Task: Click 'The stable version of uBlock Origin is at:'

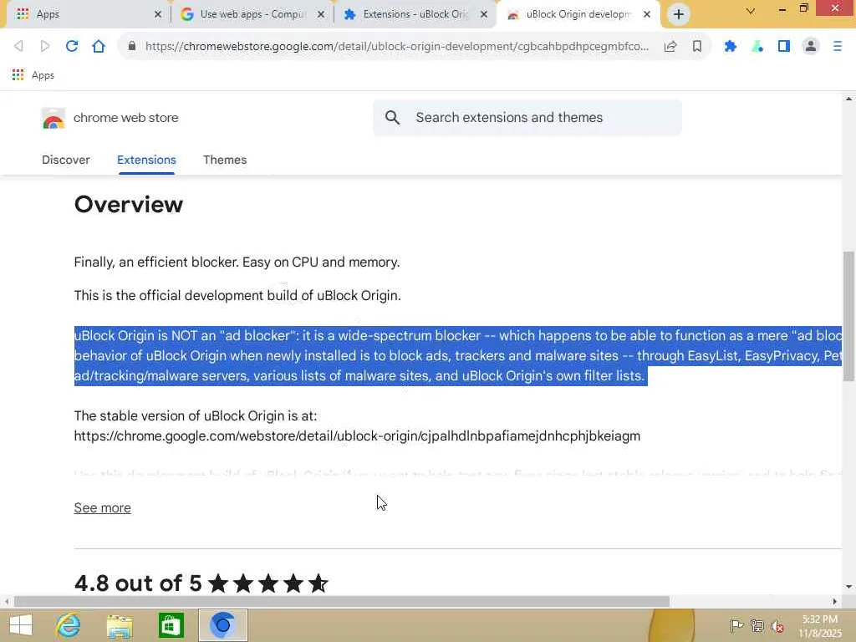Action: pyautogui.click(x=196, y=416)
